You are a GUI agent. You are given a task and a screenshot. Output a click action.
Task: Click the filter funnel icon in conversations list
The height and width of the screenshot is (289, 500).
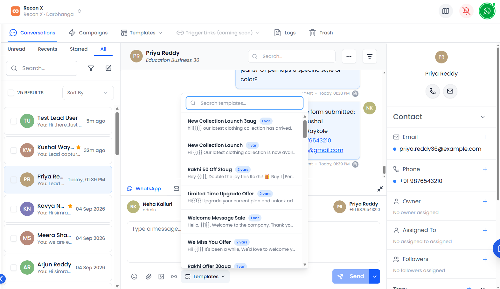tap(91, 68)
